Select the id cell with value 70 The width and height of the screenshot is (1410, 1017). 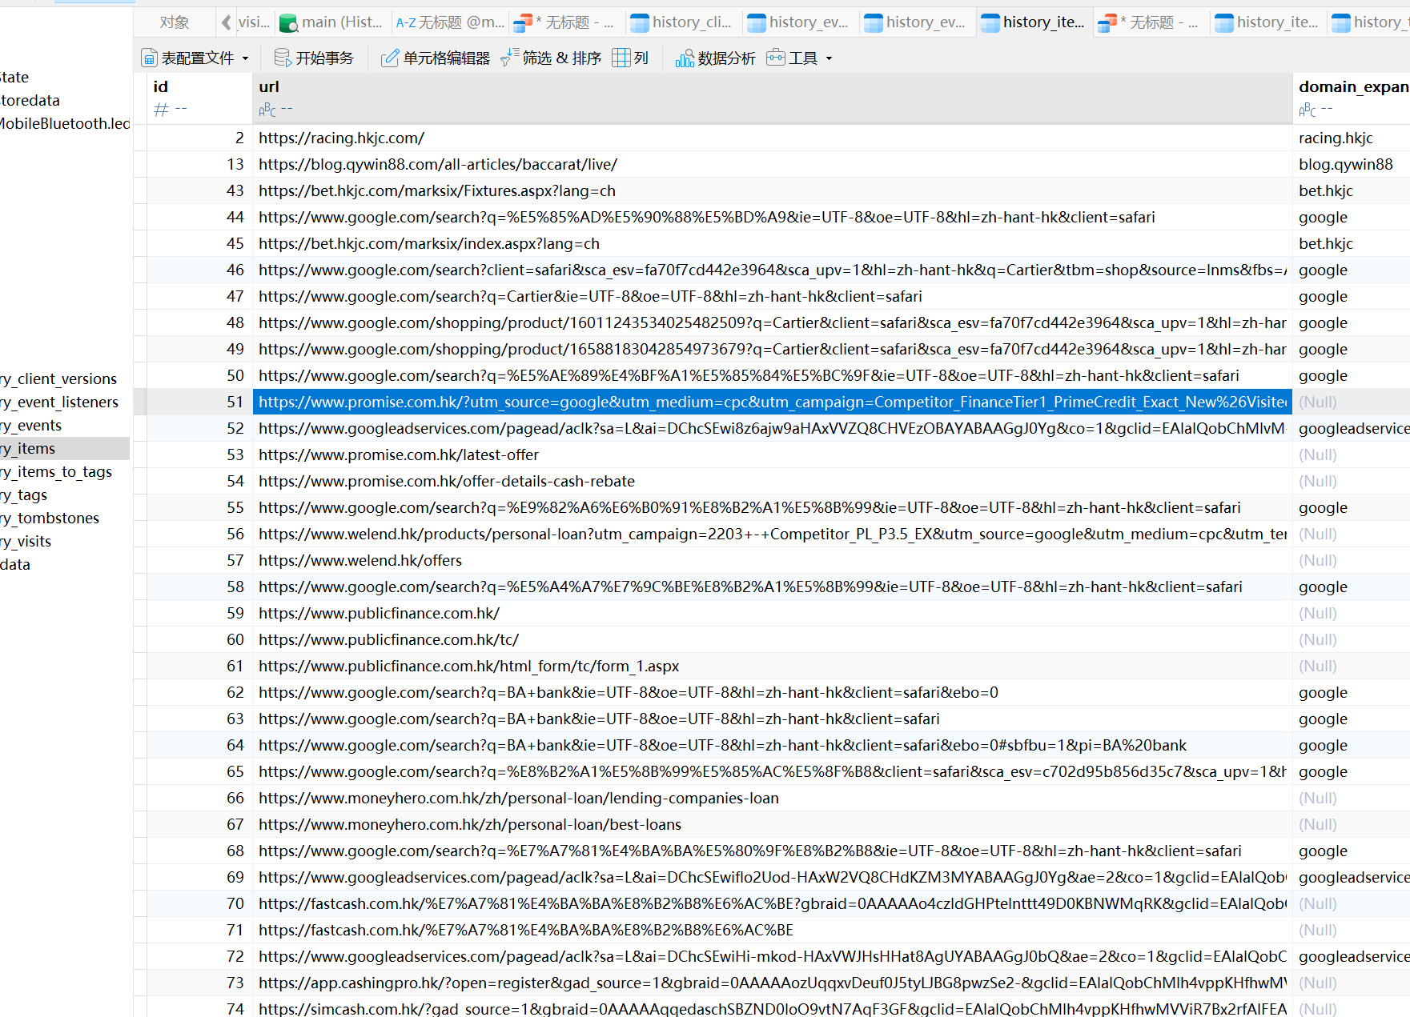click(x=199, y=903)
